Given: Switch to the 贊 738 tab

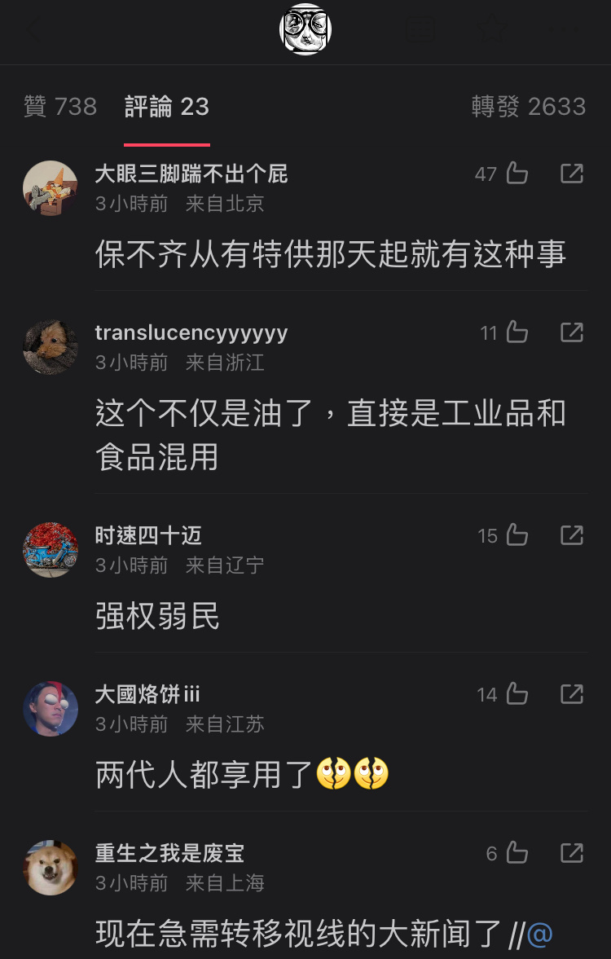Looking at the screenshot, I should pos(60,107).
